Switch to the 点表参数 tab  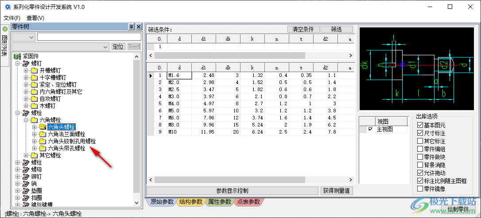(x=248, y=202)
